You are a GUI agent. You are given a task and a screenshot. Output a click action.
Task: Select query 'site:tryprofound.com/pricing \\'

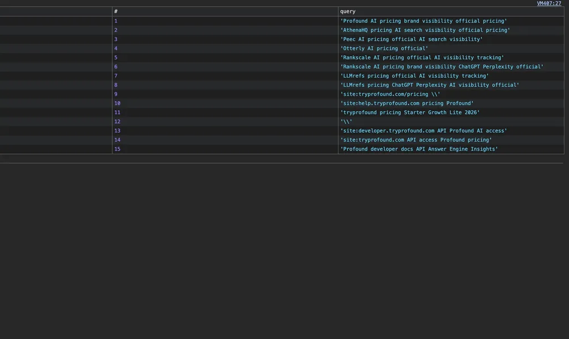(x=390, y=94)
